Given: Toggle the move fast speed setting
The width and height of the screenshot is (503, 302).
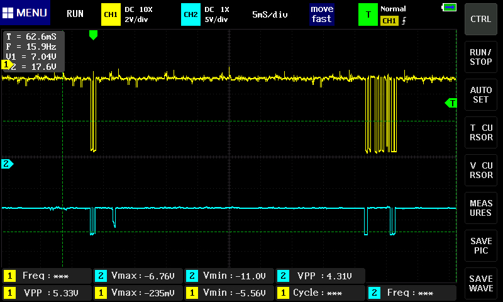Looking at the screenshot, I should coord(321,14).
